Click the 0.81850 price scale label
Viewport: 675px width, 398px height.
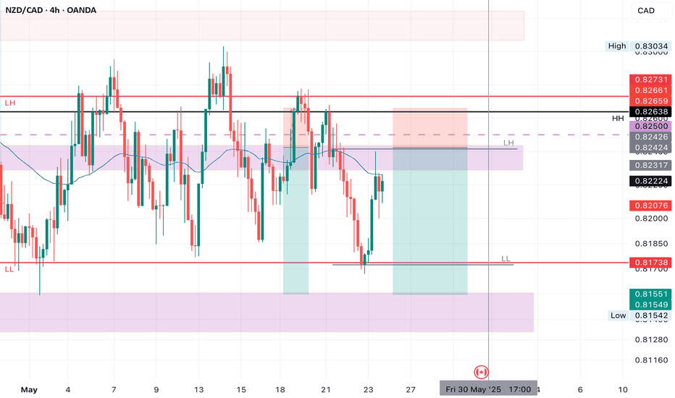[x=651, y=244]
